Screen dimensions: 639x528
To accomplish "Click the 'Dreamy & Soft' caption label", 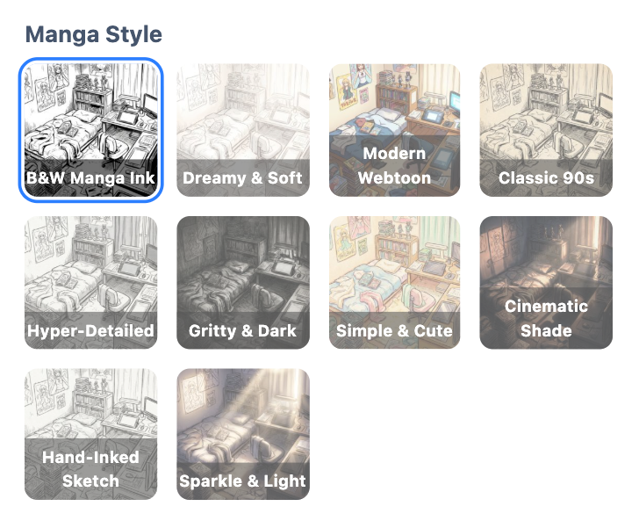I will click(x=242, y=178).
